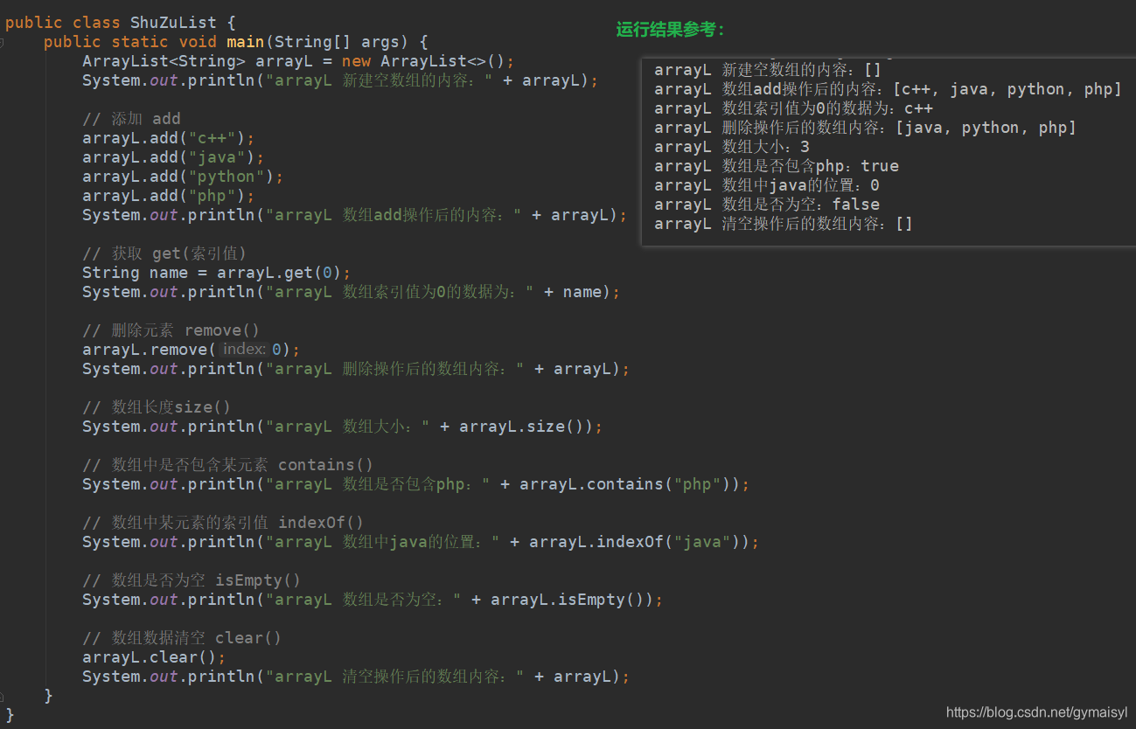Click the line arrayL.add("php")
The height and width of the screenshot is (729, 1136).
coord(169,196)
